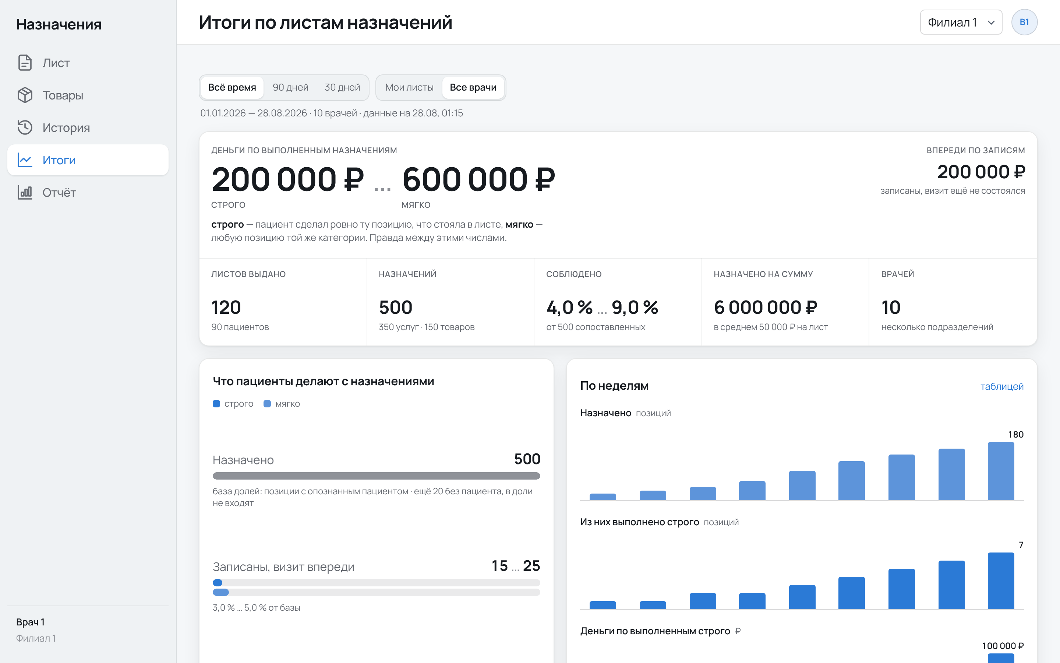
Task: Click the 200 000 ₽ строго amount
Action: pyautogui.click(x=288, y=179)
